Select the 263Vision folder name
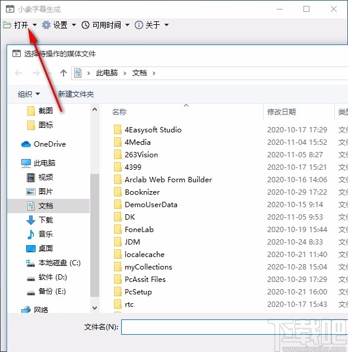The image size is (348, 352). point(141,155)
